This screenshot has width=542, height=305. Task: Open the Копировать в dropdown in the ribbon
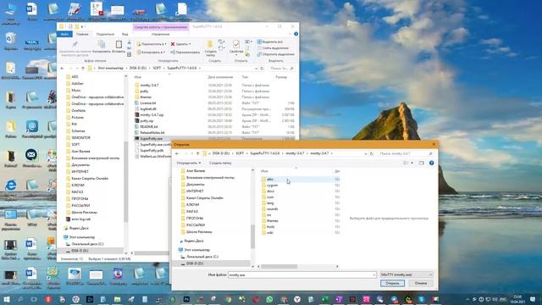coord(151,53)
